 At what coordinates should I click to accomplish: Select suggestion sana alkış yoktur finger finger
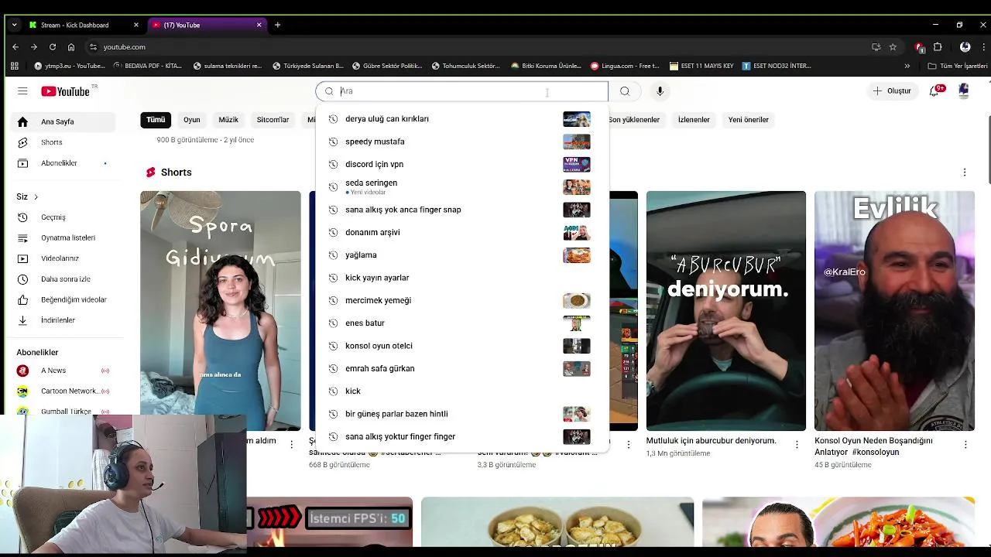point(462,436)
